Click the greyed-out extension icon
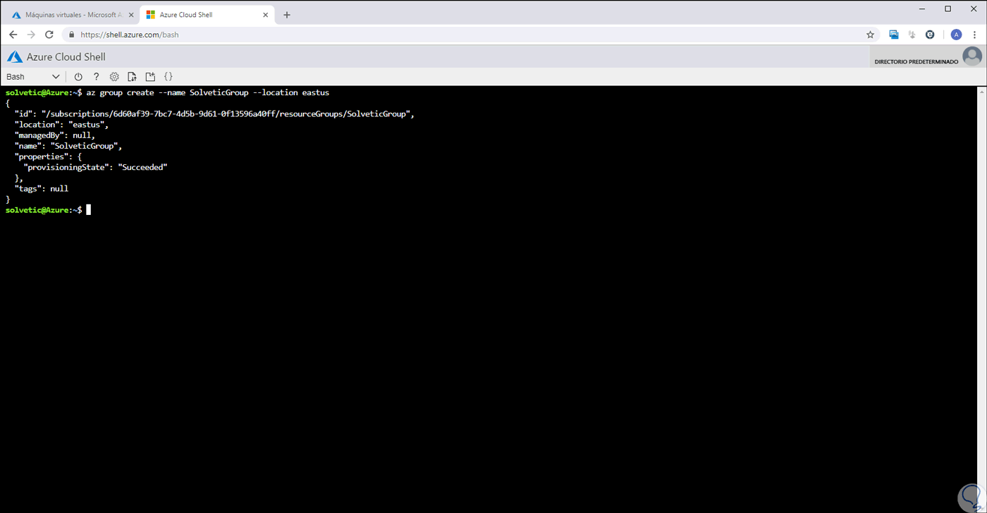987x513 pixels. click(912, 35)
